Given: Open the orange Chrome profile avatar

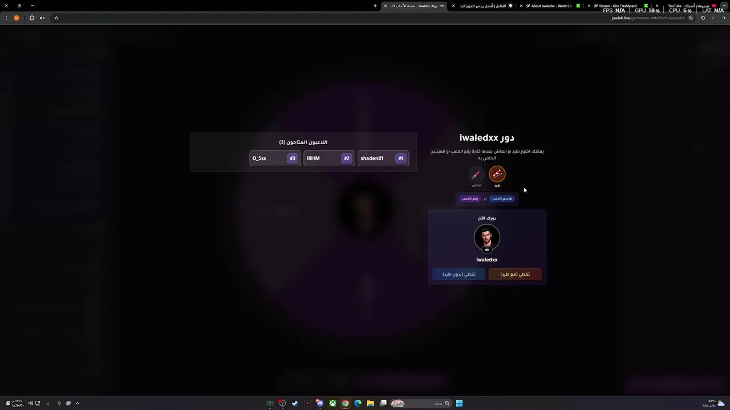Looking at the screenshot, I should pos(17,18).
